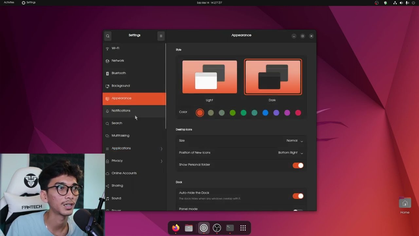Expand the Applications submenu chevron
Screen dimensions: 419x236
point(161,149)
